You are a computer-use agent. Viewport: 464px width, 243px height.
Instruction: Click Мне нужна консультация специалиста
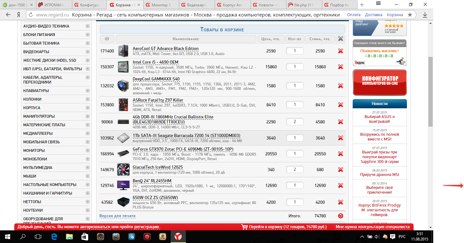pos(373,227)
